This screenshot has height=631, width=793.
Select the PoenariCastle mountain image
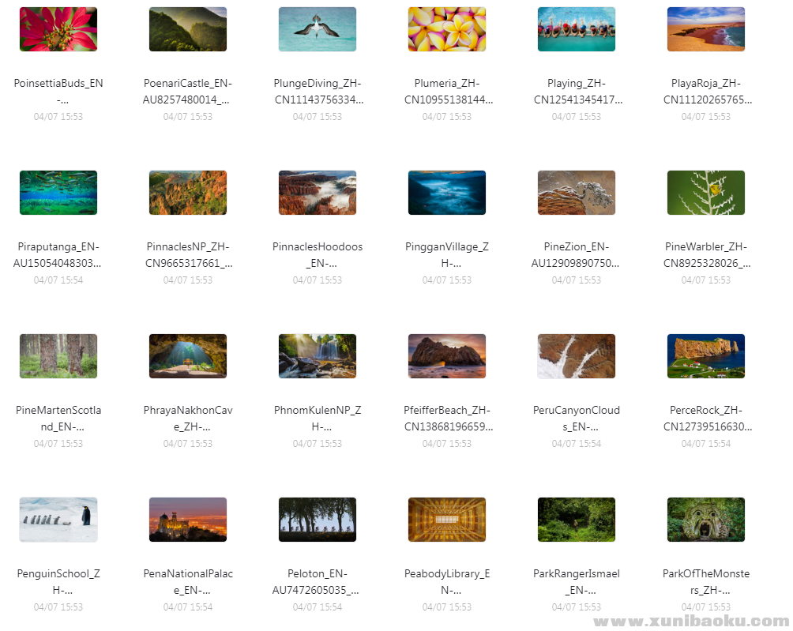click(188, 29)
